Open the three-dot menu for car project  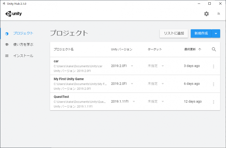213,66
